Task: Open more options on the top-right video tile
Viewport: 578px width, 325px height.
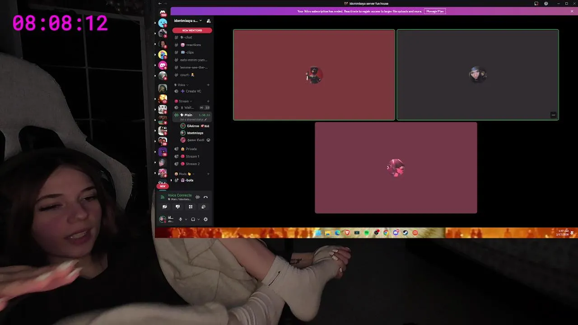Action: coord(553,115)
